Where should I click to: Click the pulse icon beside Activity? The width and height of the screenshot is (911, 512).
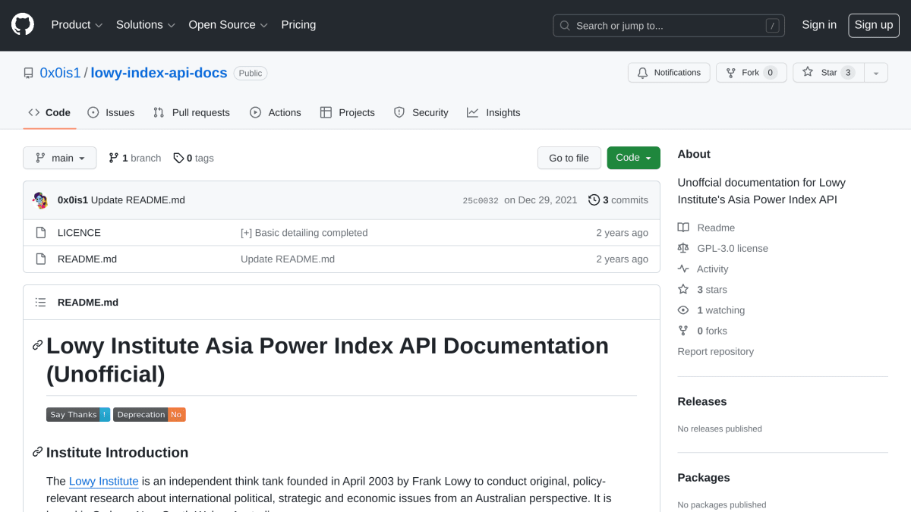683,269
